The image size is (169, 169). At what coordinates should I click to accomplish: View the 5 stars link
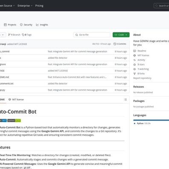pos(141,64)
